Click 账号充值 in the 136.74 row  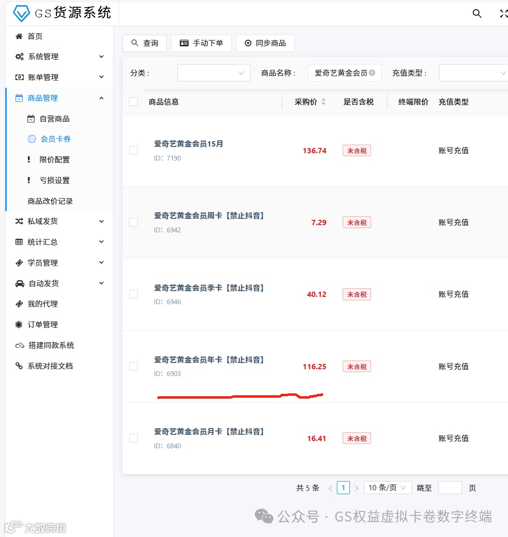(454, 150)
